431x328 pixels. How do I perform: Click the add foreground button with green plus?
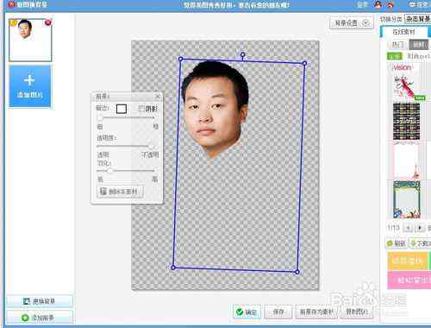coord(40,318)
